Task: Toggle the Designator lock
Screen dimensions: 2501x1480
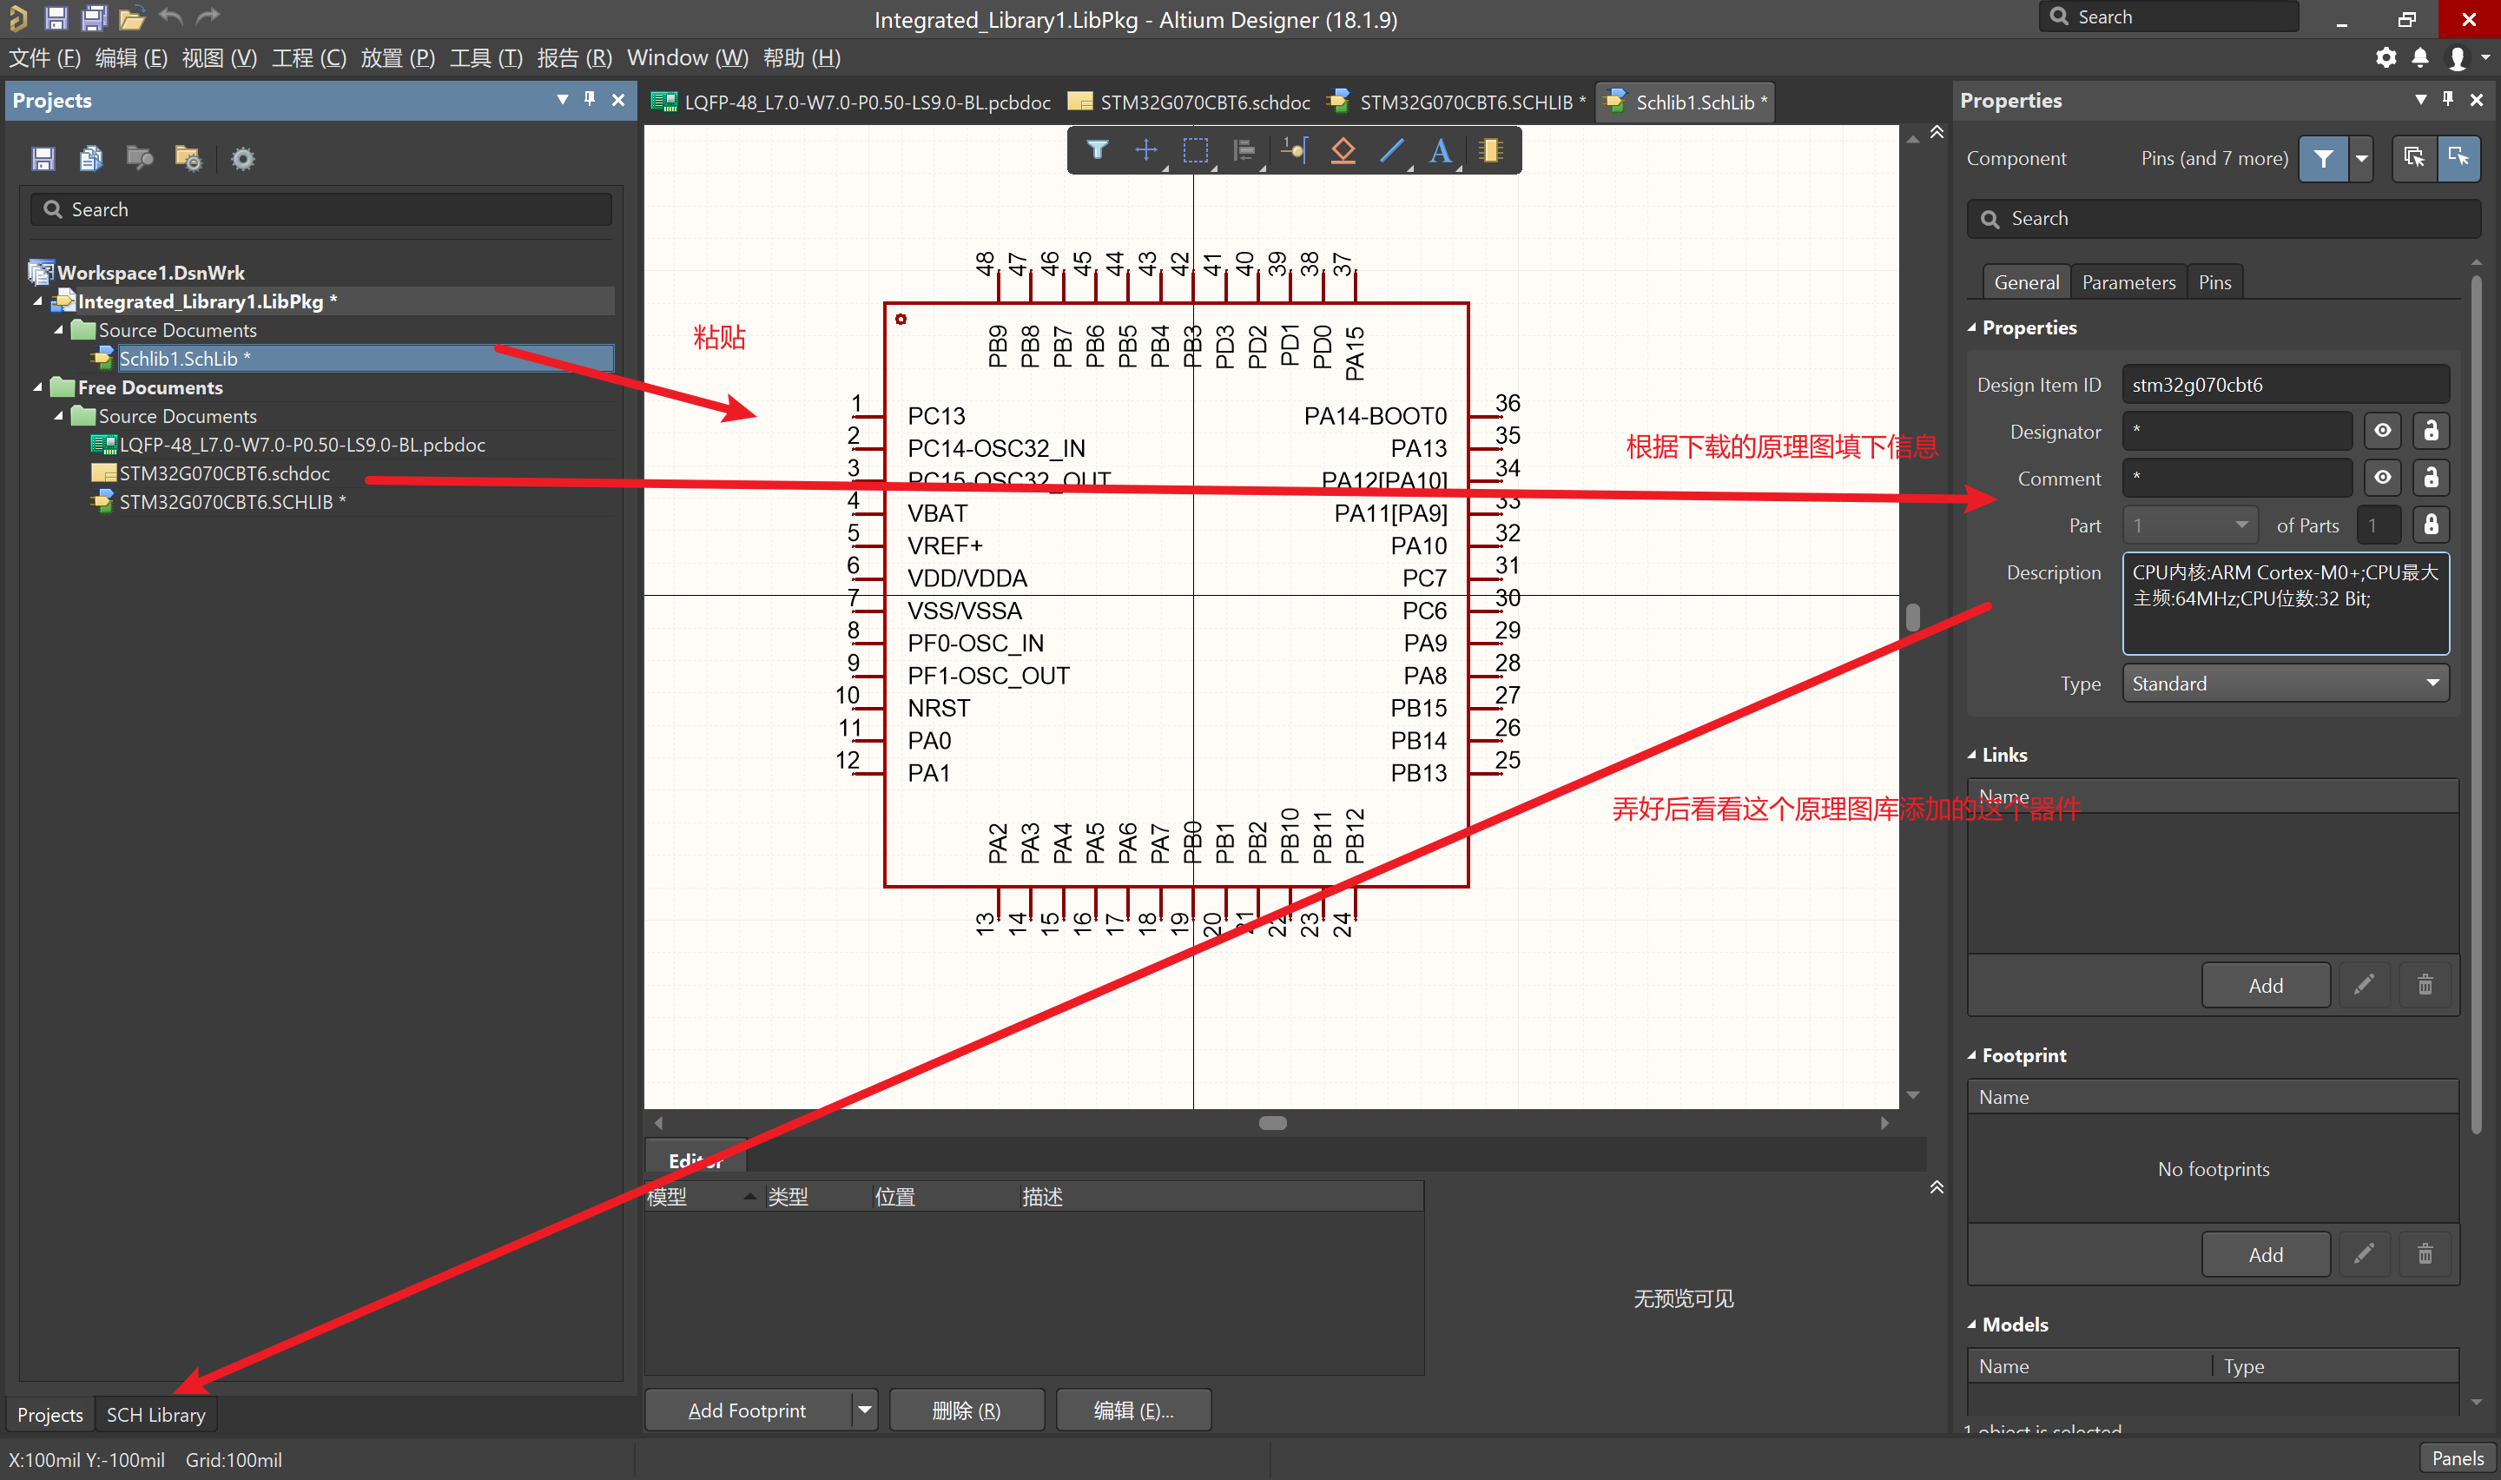Action: 2432,431
